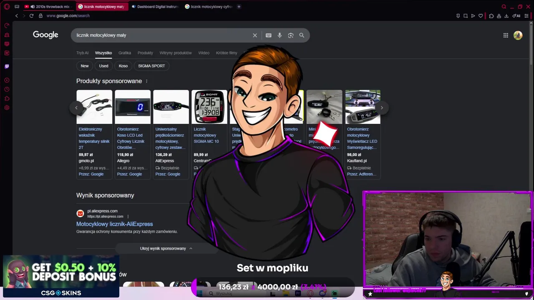Open the three-dot menu next to pl.aliexpress.com
This screenshot has width=534, height=300.
[128, 217]
